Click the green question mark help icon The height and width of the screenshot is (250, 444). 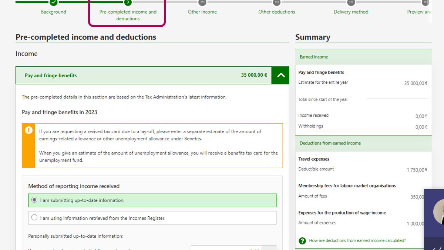click(x=302, y=241)
